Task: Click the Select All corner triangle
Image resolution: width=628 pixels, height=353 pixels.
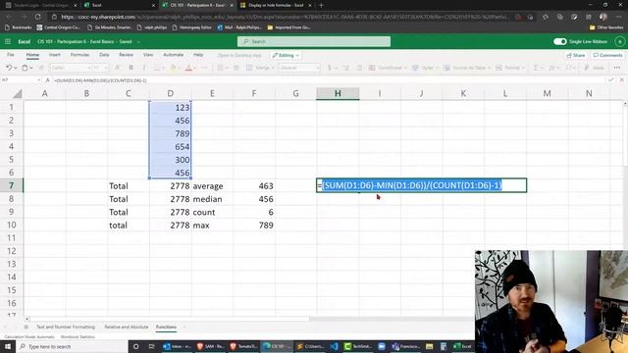Action: coord(18,94)
